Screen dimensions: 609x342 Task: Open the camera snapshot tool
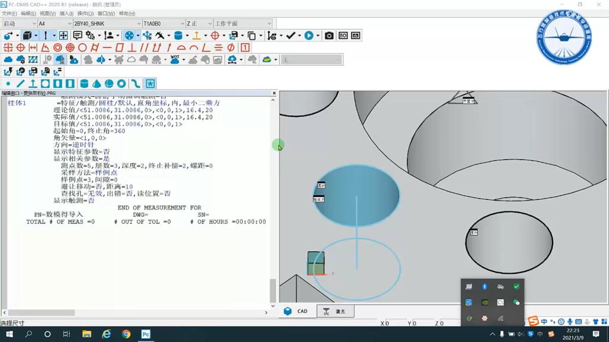pyautogui.click(x=329, y=36)
